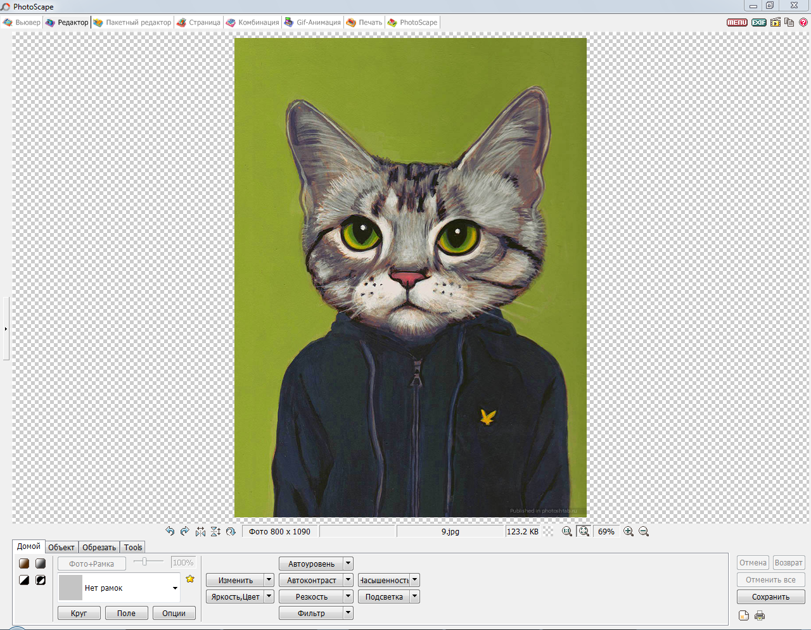Open the Нет рамок frame dropdown
The width and height of the screenshot is (811, 630).
point(175,588)
